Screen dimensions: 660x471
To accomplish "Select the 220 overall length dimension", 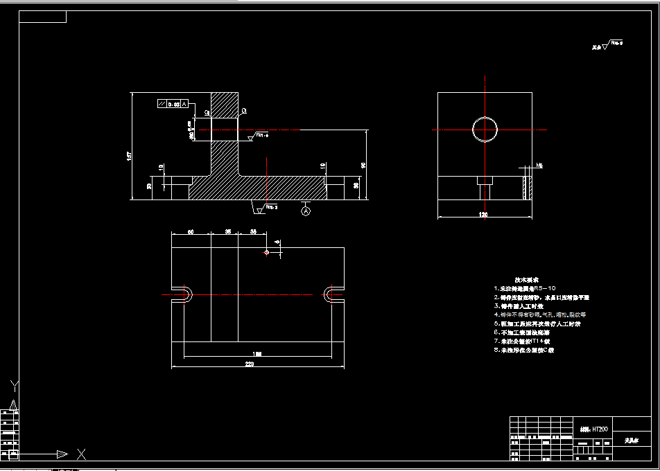I will tap(250, 364).
